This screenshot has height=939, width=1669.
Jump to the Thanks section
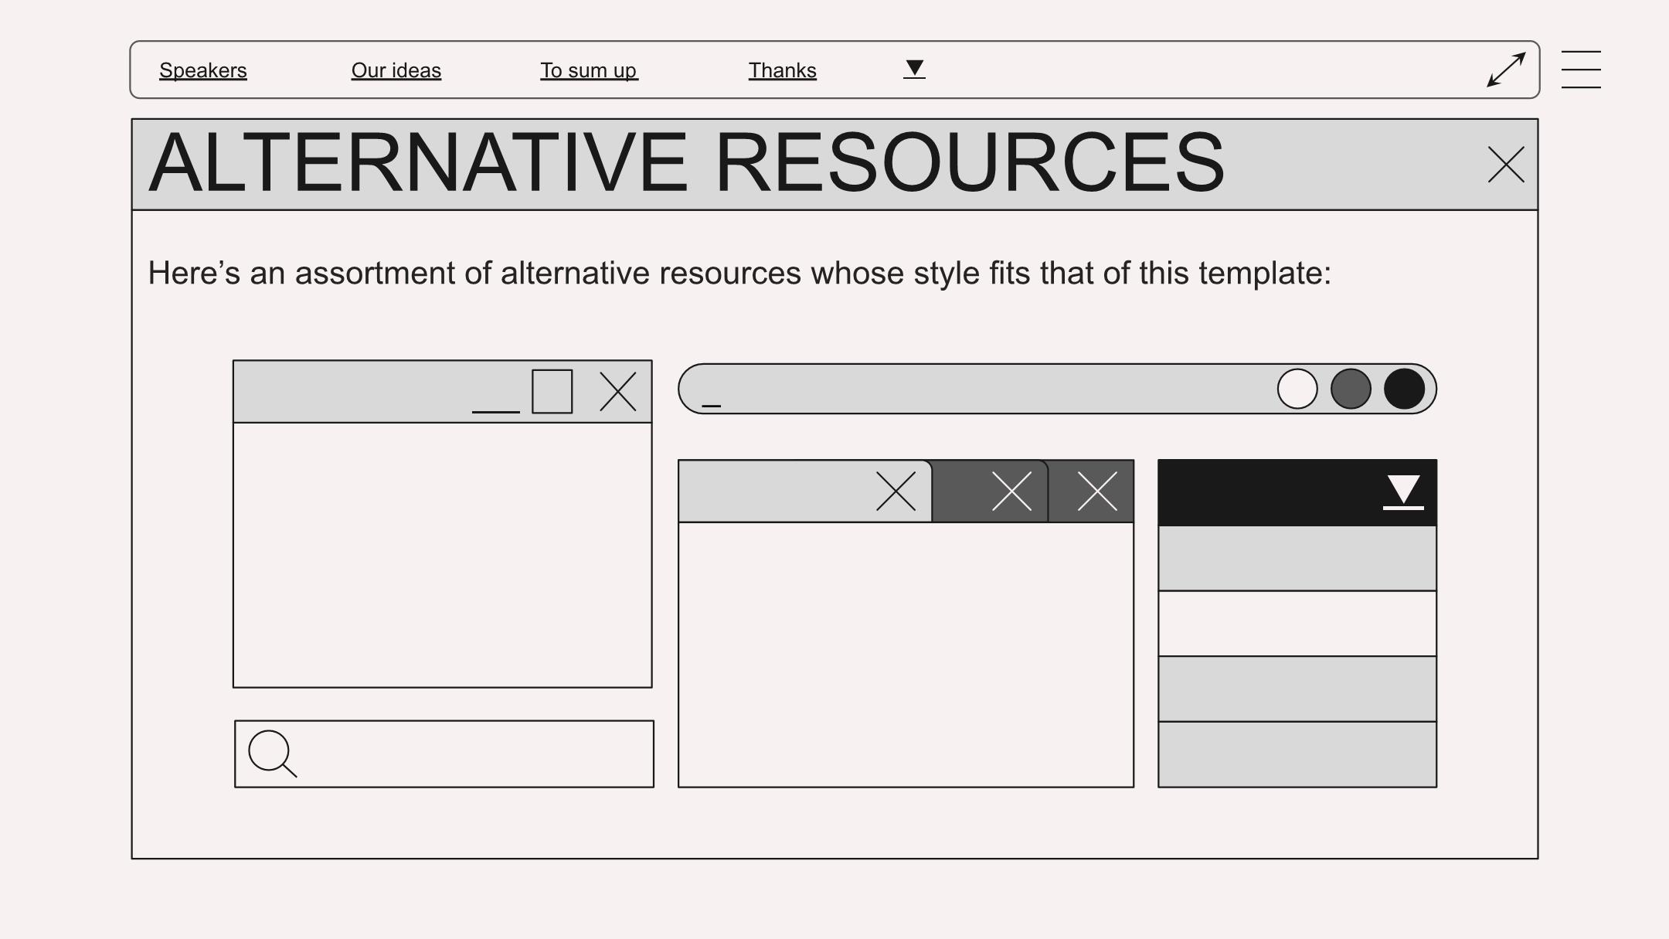pos(782,70)
